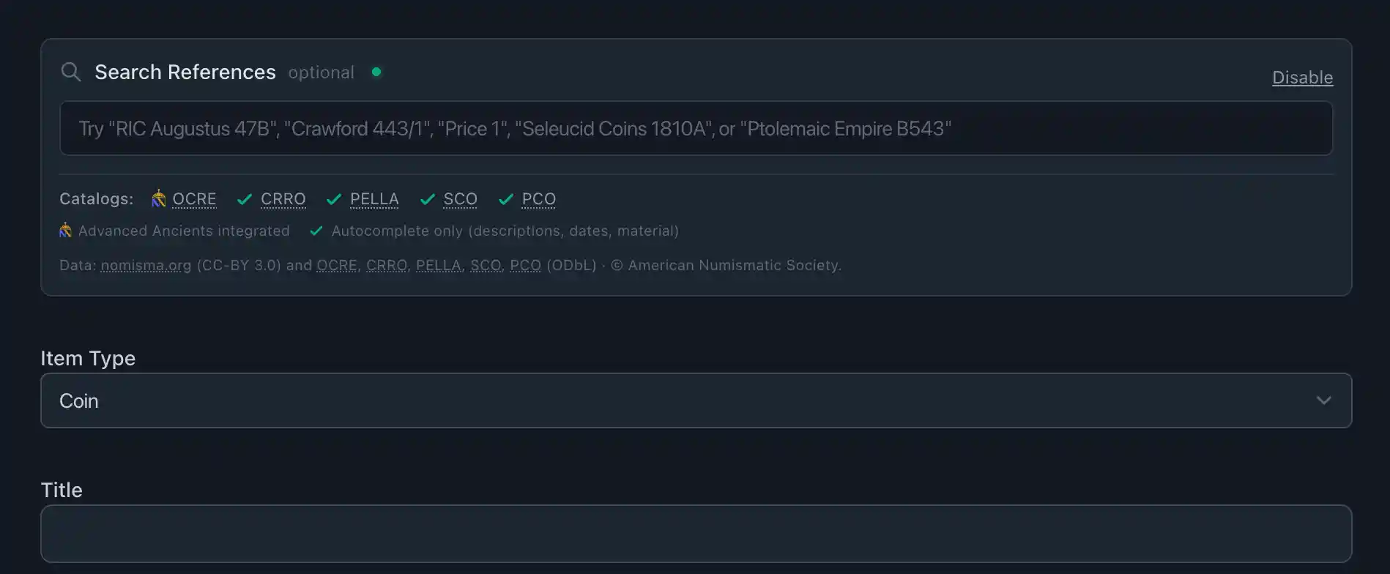Click into the Title text field
This screenshot has width=1390, height=574.
[696, 534]
